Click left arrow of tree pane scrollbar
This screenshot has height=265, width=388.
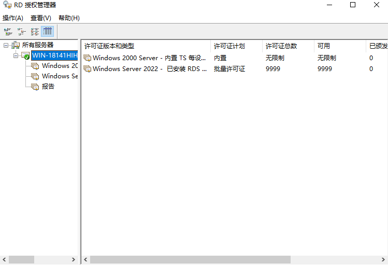(x=4, y=259)
